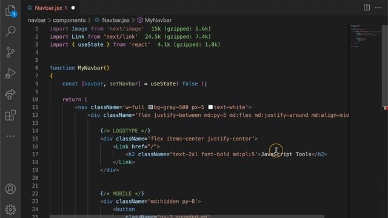Select the navbar breadcrumb

tap(37, 20)
